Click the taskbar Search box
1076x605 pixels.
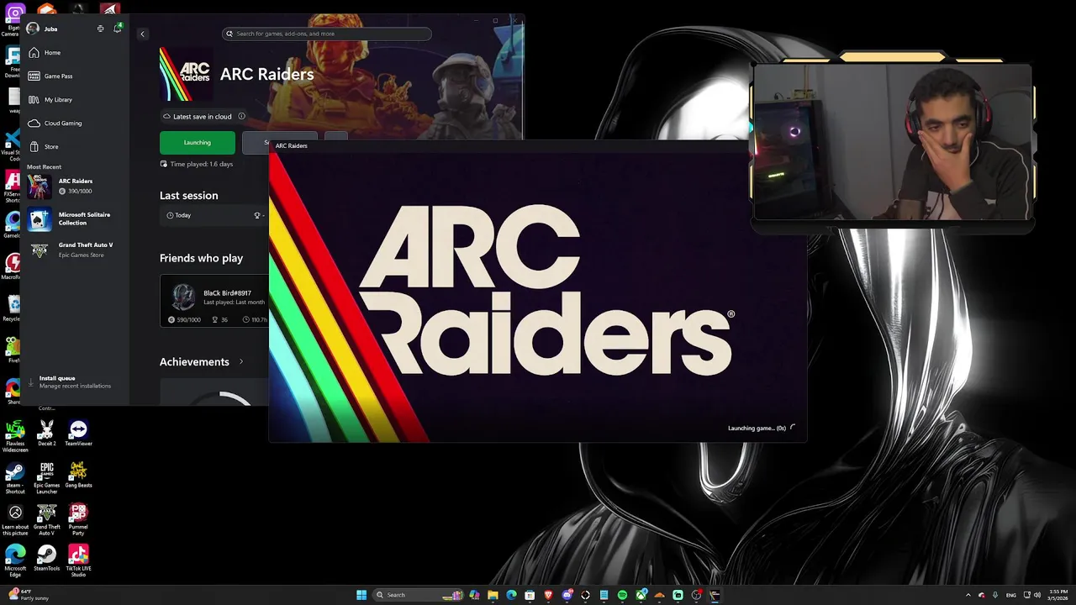pos(419,595)
